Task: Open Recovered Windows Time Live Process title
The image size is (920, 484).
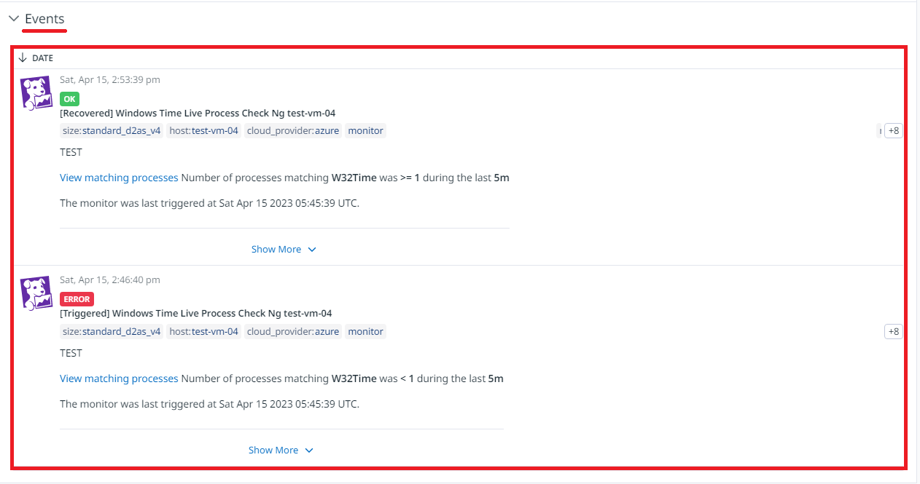Action: tap(198, 113)
